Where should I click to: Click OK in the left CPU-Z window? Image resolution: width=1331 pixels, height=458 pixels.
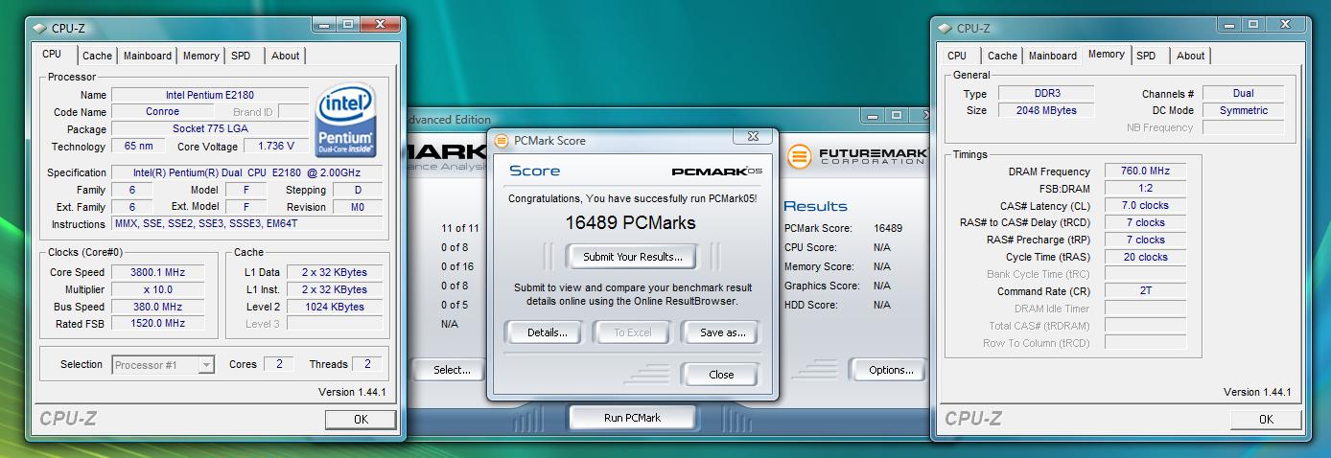point(361,419)
